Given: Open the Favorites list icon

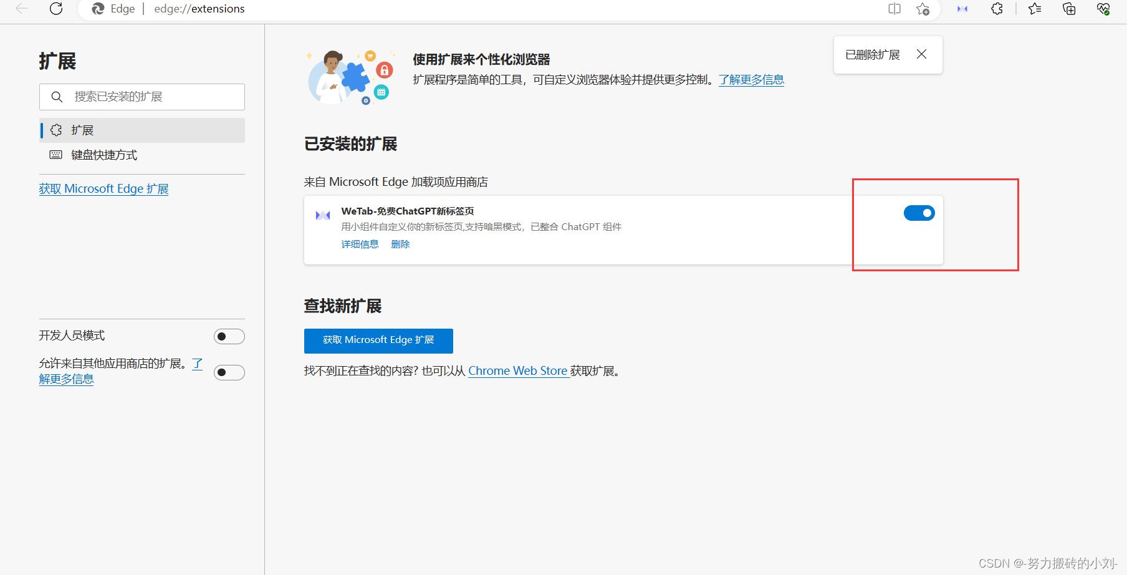Looking at the screenshot, I should 1035,9.
